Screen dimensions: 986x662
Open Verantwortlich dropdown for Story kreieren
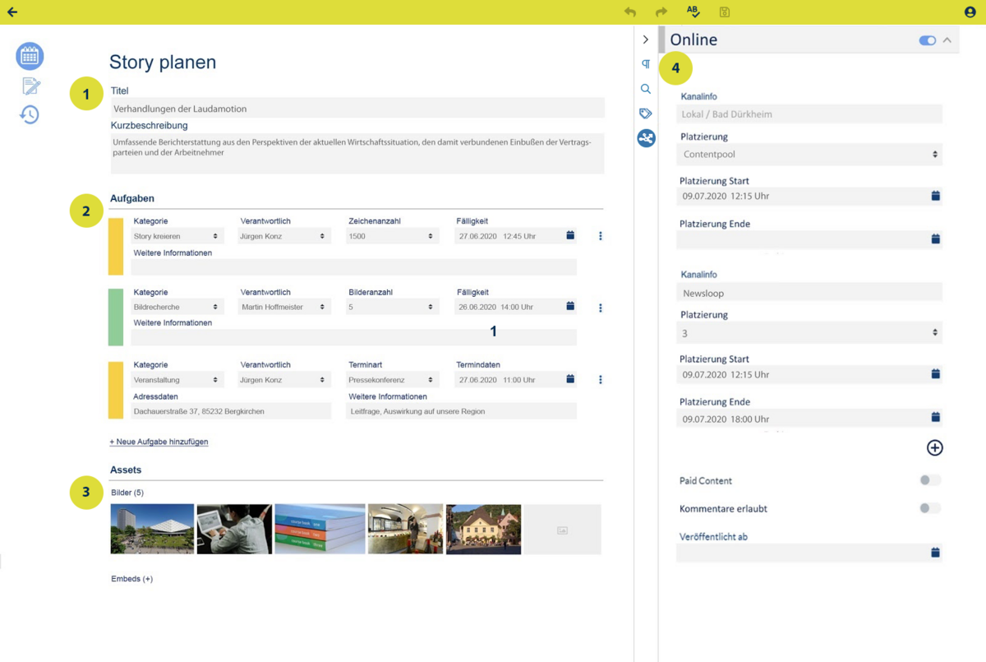click(x=283, y=236)
